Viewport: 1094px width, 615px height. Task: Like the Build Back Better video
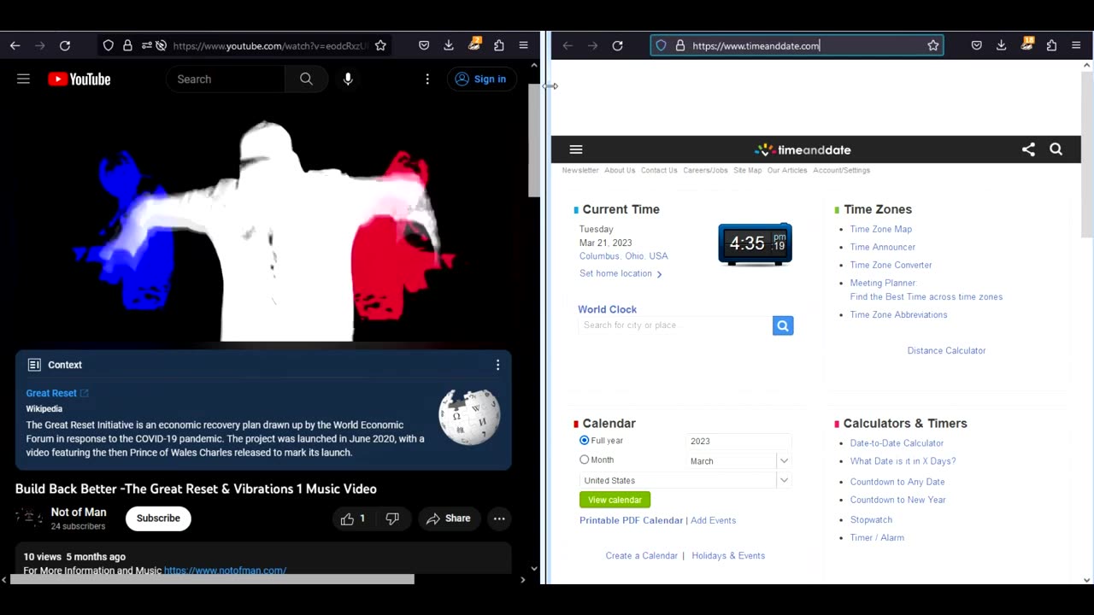click(353, 518)
